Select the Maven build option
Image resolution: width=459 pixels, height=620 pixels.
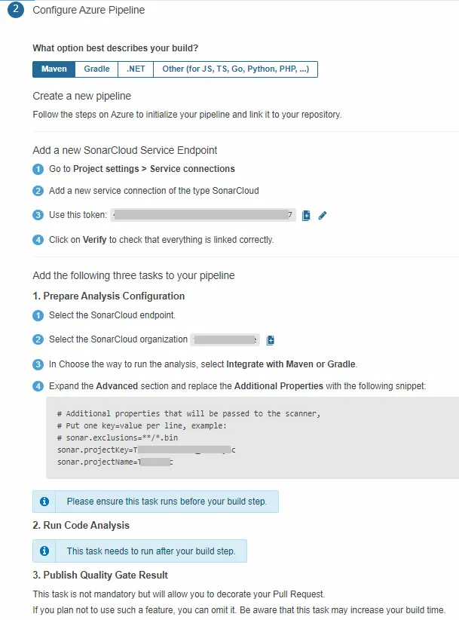[54, 69]
